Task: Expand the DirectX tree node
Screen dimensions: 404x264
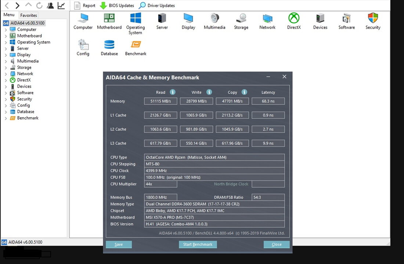Action: 6,80
